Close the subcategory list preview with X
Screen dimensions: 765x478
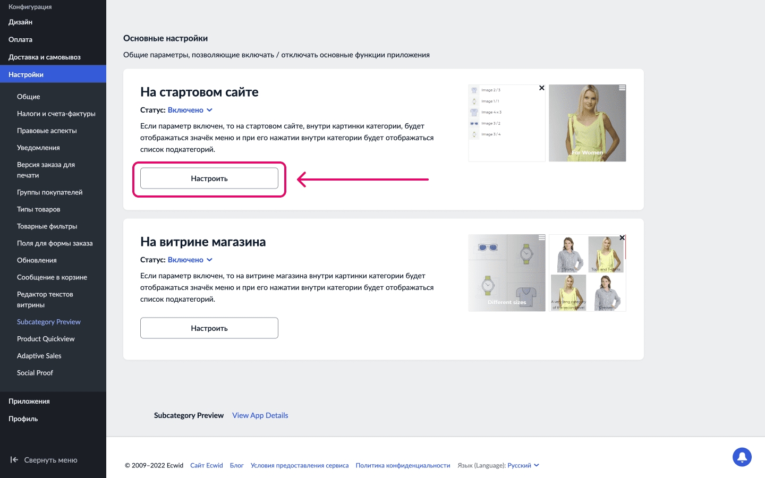[x=541, y=88]
